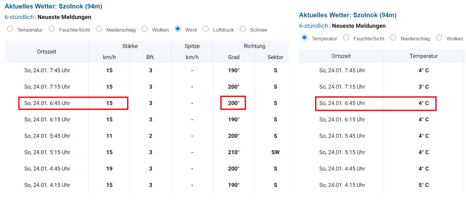466x203 pixels.
Task: Select Niederschlag radio in right panel
Action: point(393,38)
